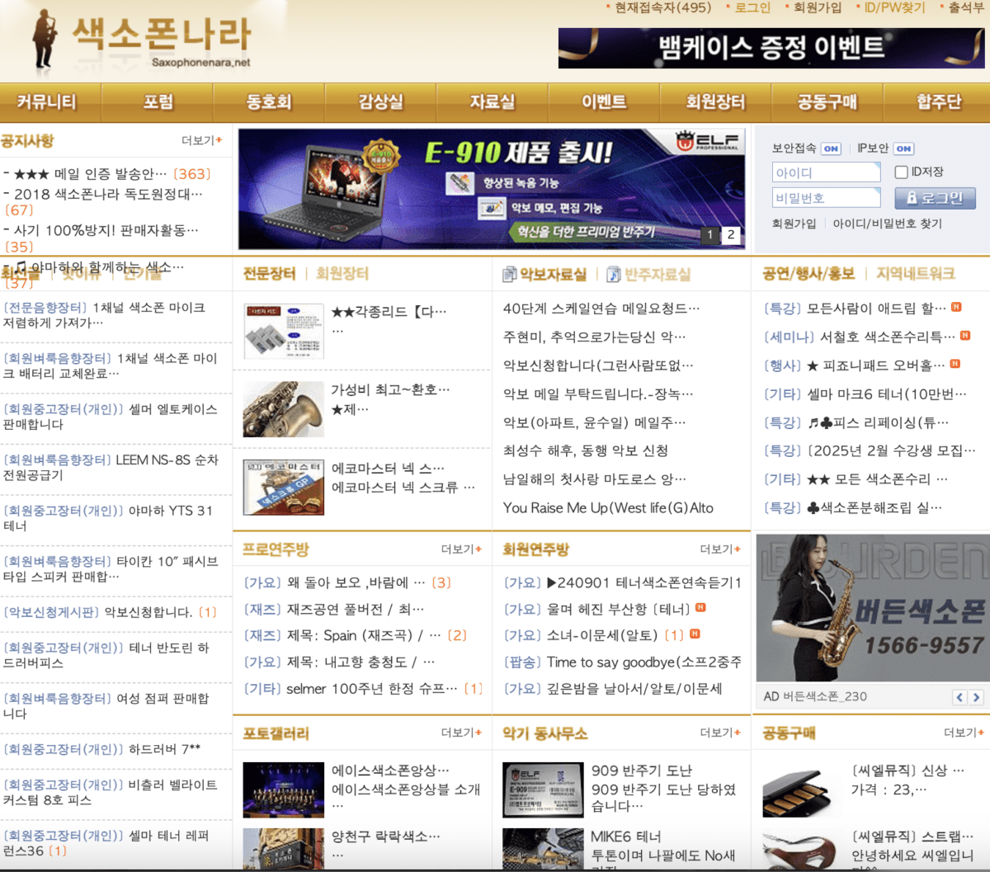Open the 각종리드 product thumbnail
This screenshot has height=872, width=990.
284,332
